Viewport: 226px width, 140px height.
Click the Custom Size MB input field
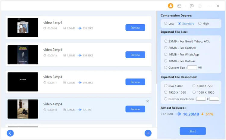point(192,68)
